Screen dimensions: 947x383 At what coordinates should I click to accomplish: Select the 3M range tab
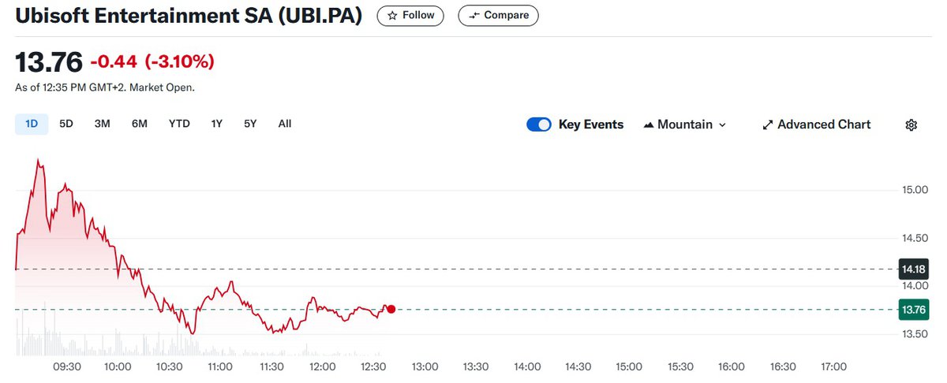point(102,124)
